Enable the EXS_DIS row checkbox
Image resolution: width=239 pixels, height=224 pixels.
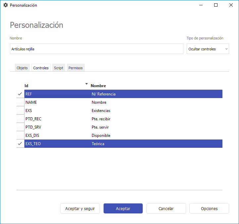[x=20, y=136]
